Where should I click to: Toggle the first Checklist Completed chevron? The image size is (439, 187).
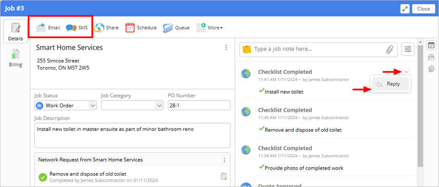pyautogui.click(x=407, y=72)
